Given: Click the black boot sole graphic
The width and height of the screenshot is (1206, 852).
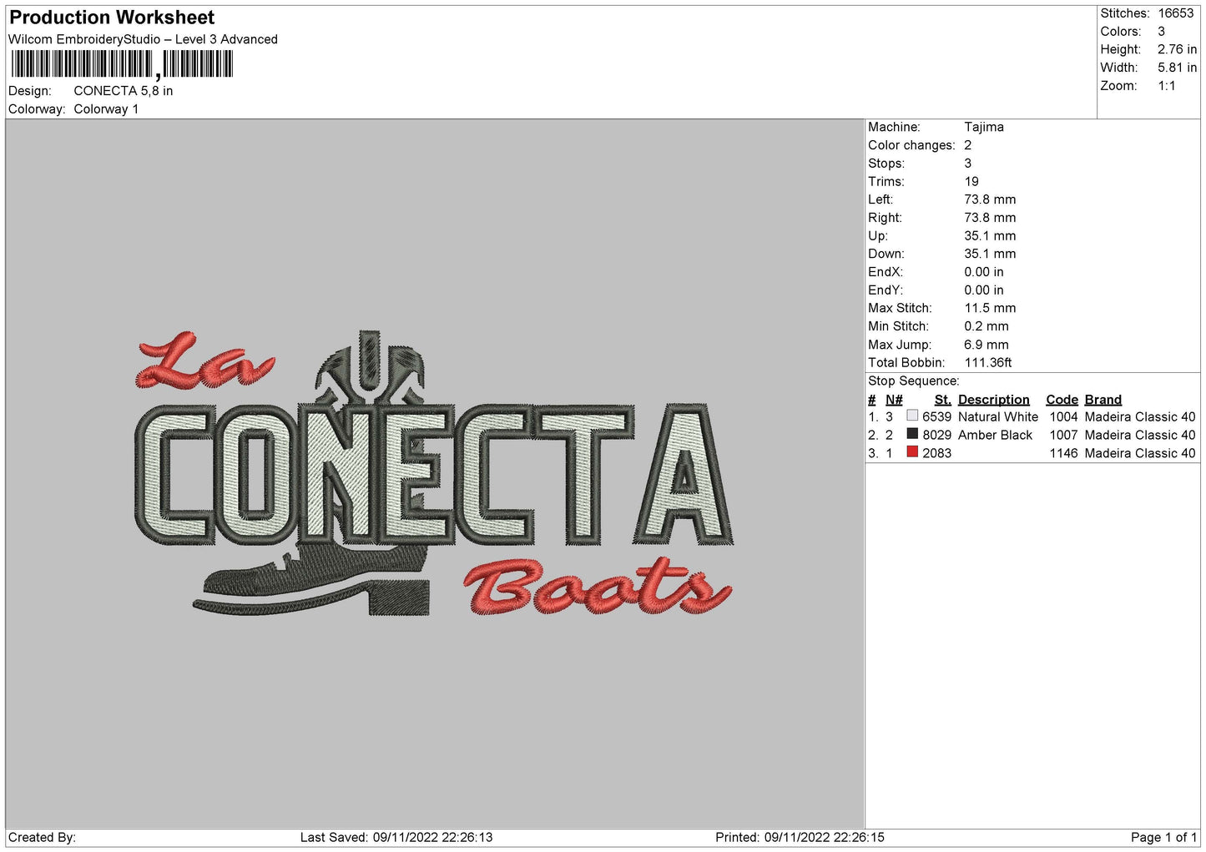Looking at the screenshot, I should coord(310,598).
